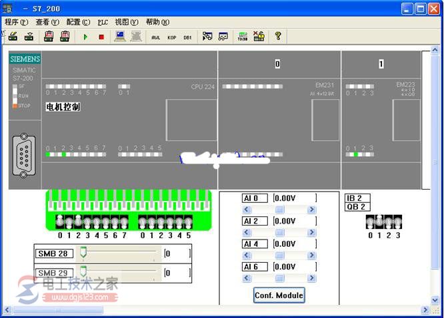
Task: Increase AI 4 with its right arrow
Action: click(312, 255)
